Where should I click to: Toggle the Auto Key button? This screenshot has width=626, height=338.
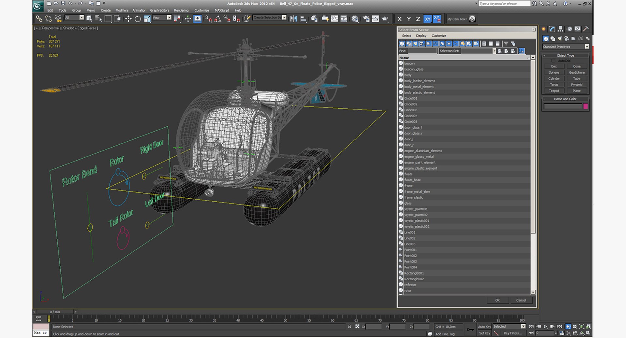[484, 327]
